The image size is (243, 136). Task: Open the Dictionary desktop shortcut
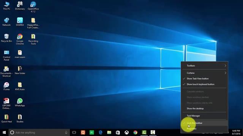(20, 6)
